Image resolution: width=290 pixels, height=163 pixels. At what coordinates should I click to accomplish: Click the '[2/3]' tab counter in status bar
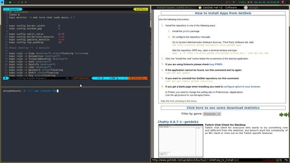coord(279,160)
